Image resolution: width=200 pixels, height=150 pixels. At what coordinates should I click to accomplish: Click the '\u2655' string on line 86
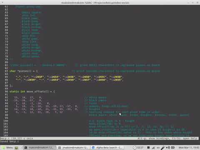[116, 80]
